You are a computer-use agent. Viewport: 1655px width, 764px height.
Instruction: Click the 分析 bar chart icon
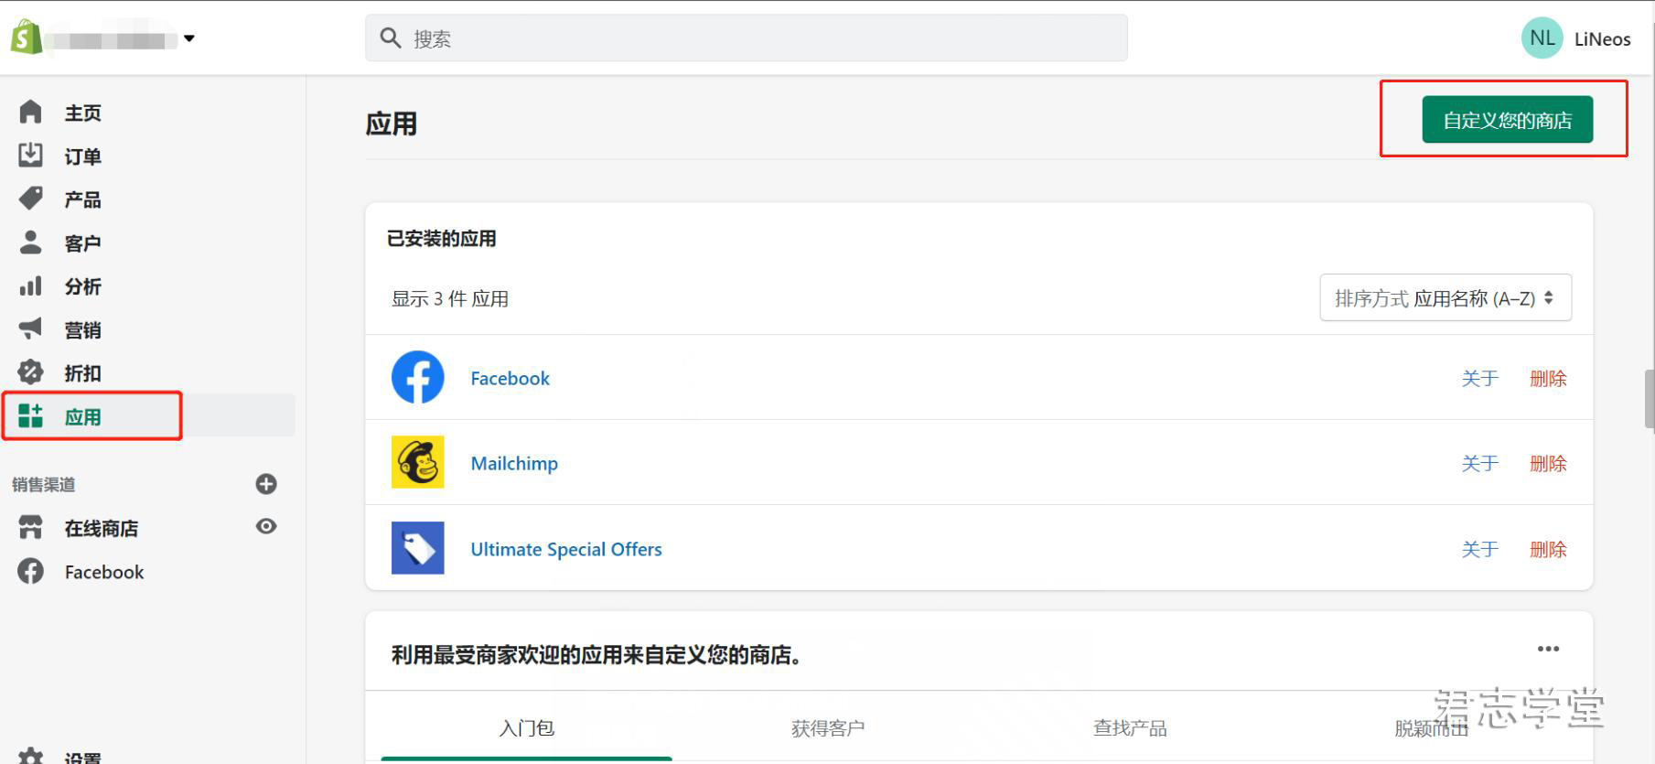click(x=30, y=285)
